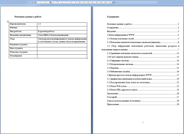Click the page number "2" in the right page footer
The width and height of the screenshot is (184, 134).
pos(143,122)
